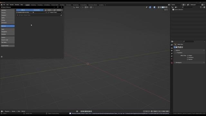Toggle the Official add-ons filter
Screen dimensions: 206x116
(23, 10)
